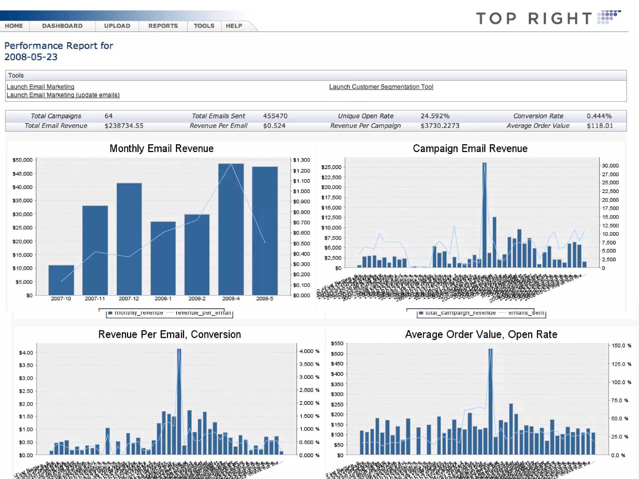The width and height of the screenshot is (639, 479).
Task: Open Launch Email Marketing (update emails) link
Action: point(63,95)
